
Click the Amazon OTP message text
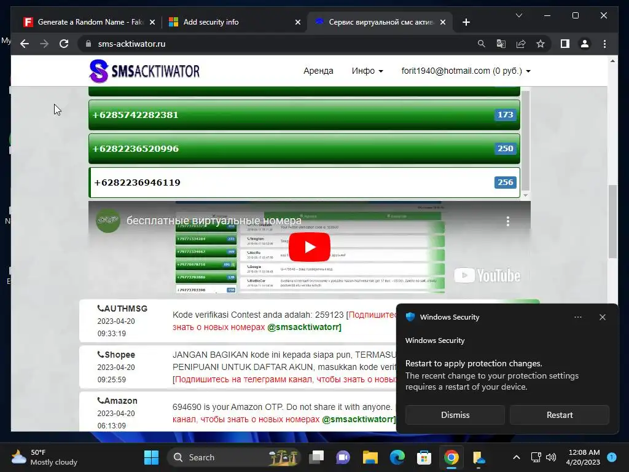click(x=282, y=407)
